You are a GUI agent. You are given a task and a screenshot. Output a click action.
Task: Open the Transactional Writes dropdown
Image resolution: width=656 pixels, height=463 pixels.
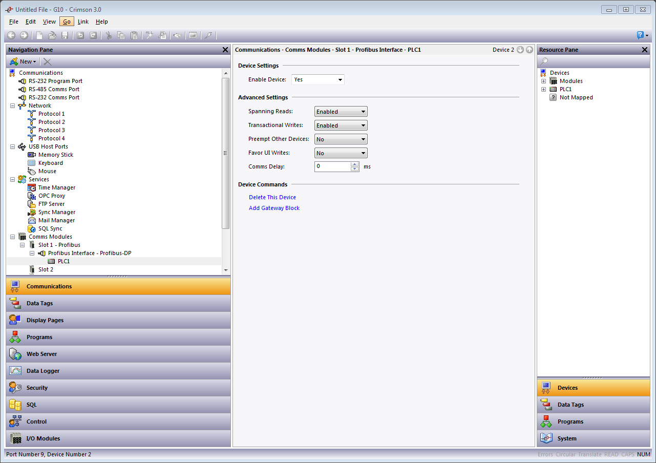pos(341,125)
